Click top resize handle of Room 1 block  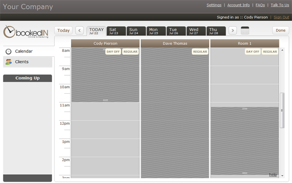click(x=245, y=109)
